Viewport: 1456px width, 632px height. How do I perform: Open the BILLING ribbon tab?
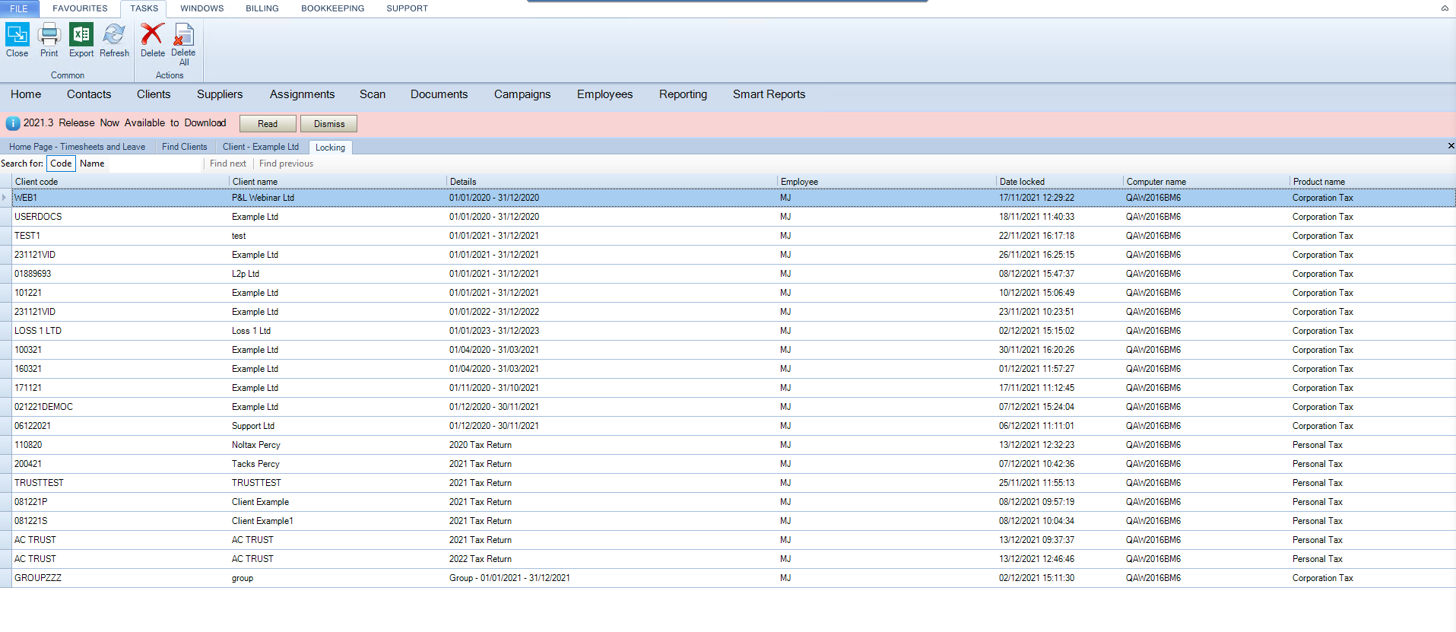(x=262, y=8)
